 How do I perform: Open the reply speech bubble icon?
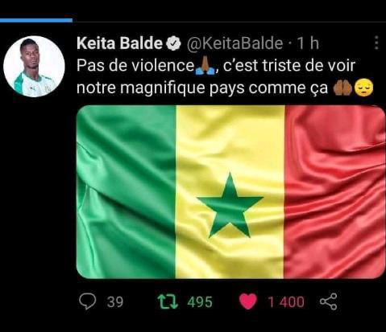tap(88, 301)
